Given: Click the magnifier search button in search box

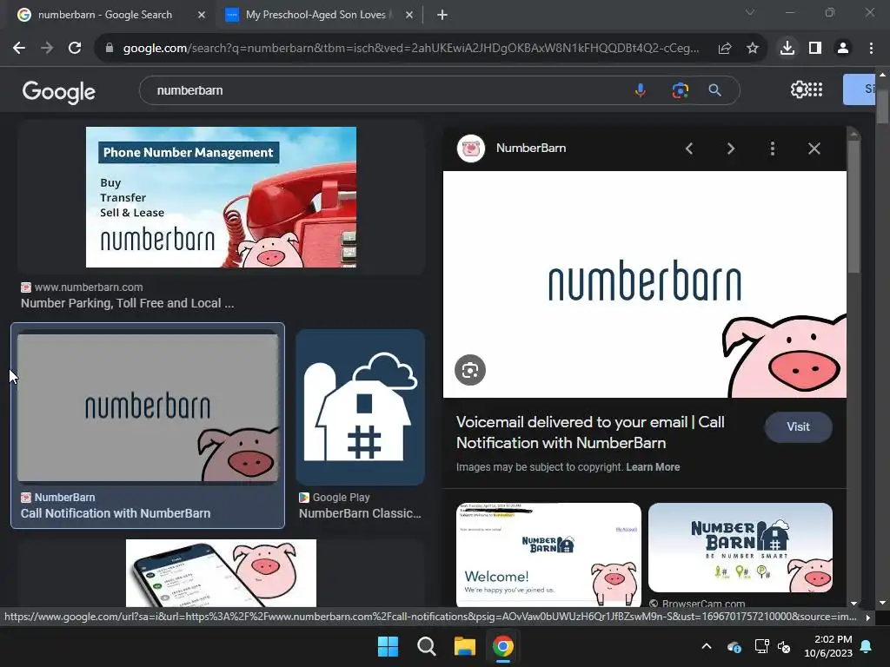Looking at the screenshot, I should pos(715,90).
